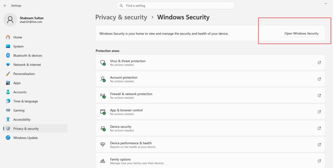333x168 pixels.
Task: Click the Gaming controller icon
Action: [x=8, y=110]
